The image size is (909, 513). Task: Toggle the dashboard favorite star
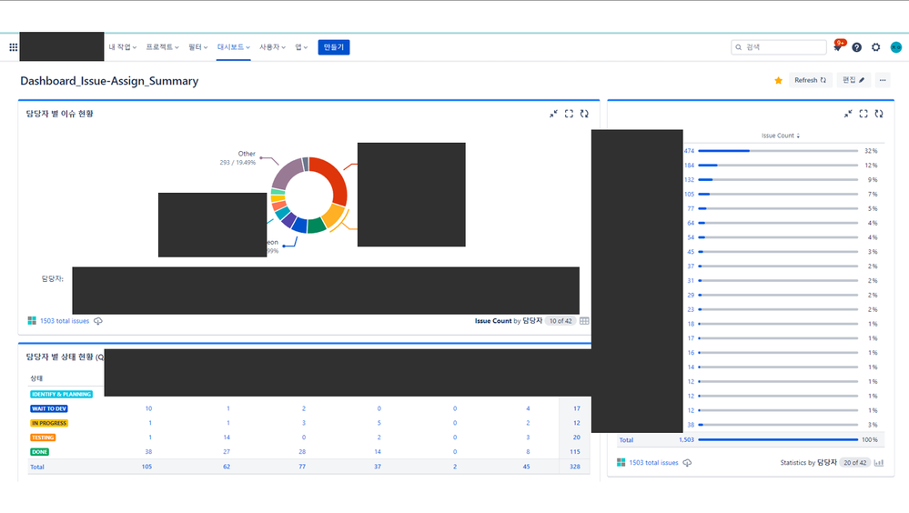[x=779, y=81]
